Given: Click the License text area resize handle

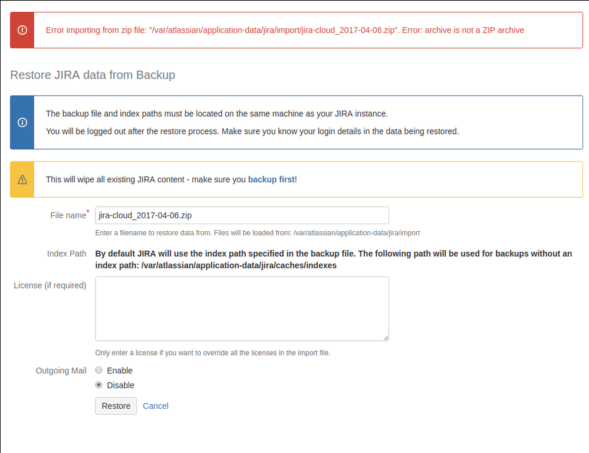Looking at the screenshot, I should pos(386,338).
